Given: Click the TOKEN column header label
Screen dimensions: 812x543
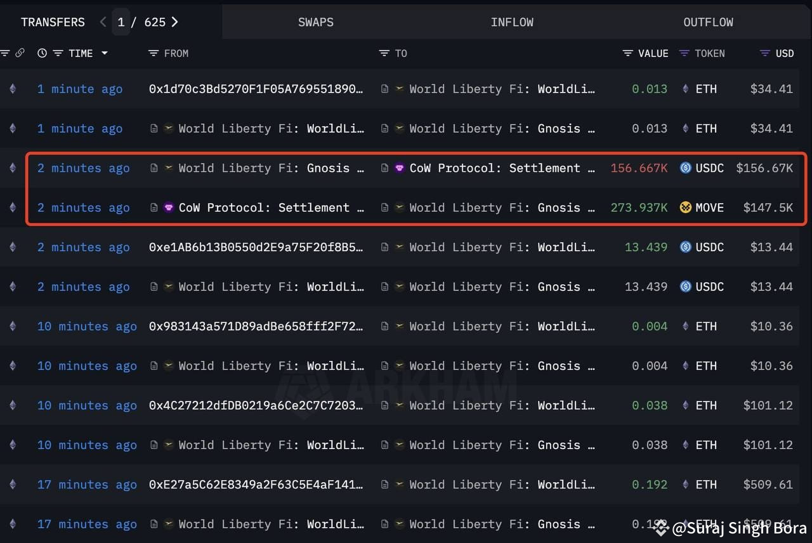Looking at the screenshot, I should pos(710,53).
